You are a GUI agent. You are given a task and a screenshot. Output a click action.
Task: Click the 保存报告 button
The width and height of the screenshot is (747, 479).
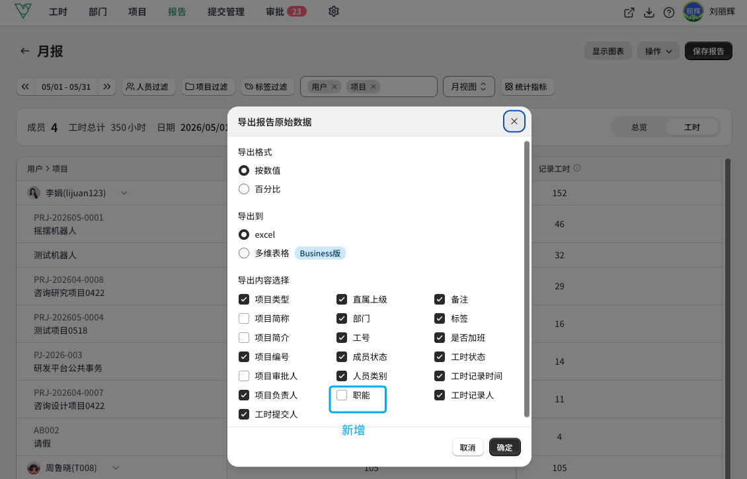709,51
